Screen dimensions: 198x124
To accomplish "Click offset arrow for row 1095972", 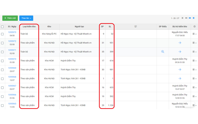I will click(180, 43).
